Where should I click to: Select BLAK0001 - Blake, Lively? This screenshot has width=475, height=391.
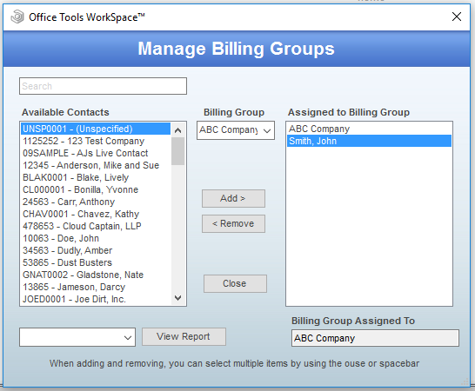(96, 177)
